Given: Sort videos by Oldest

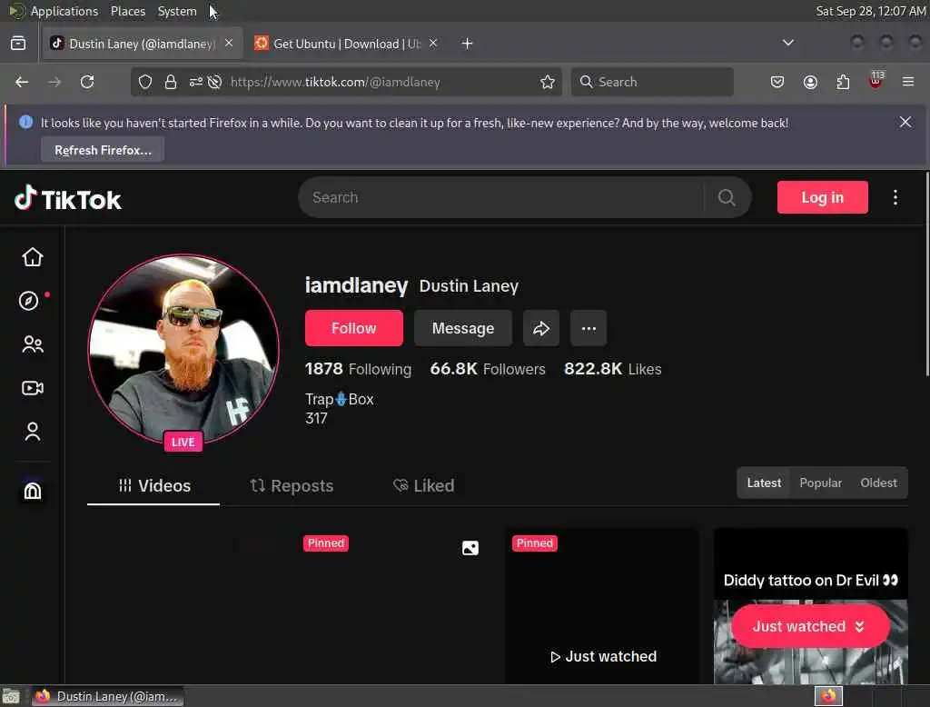Looking at the screenshot, I should click(x=878, y=483).
